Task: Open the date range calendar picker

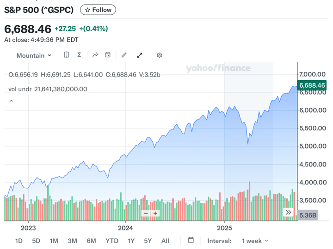Action: pyautogui.click(x=191, y=240)
